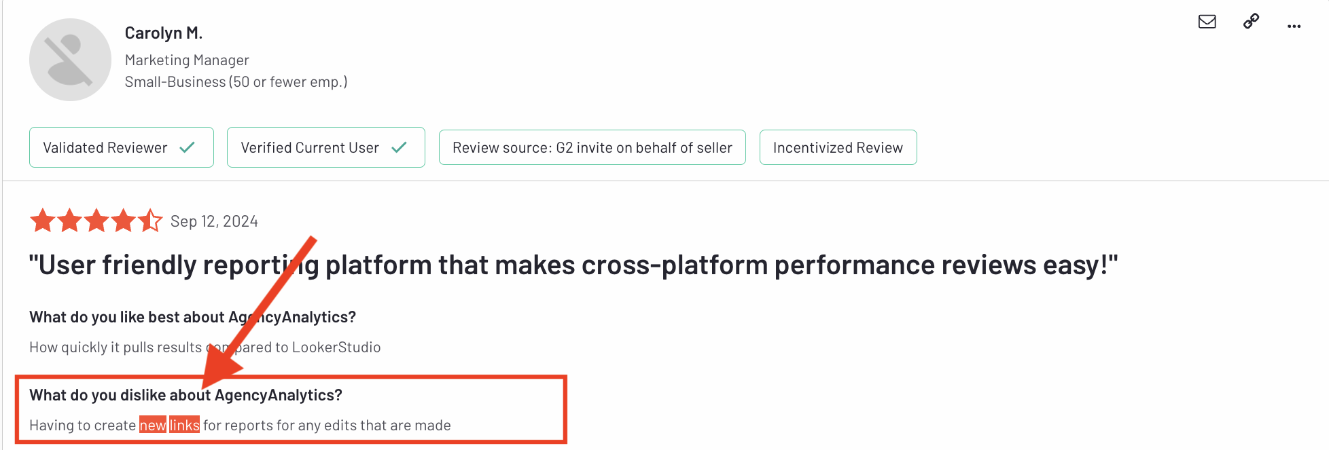Click the third star of the review rating

tap(96, 221)
